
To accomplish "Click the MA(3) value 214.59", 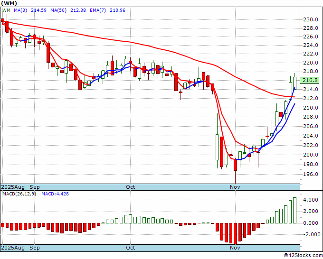I will click(x=38, y=10).
